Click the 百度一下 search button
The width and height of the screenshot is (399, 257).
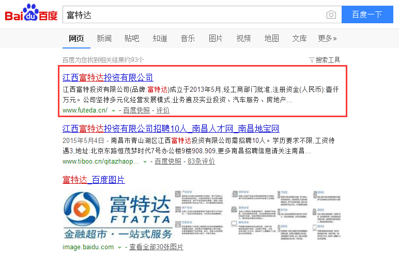pyautogui.click(x=366, y=15)
